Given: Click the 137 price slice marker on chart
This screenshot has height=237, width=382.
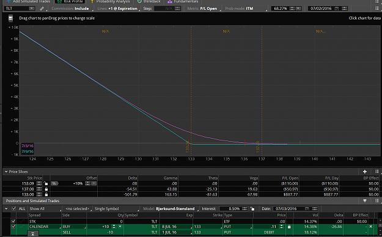Looking at the screenshot, I should coord(258,147).
